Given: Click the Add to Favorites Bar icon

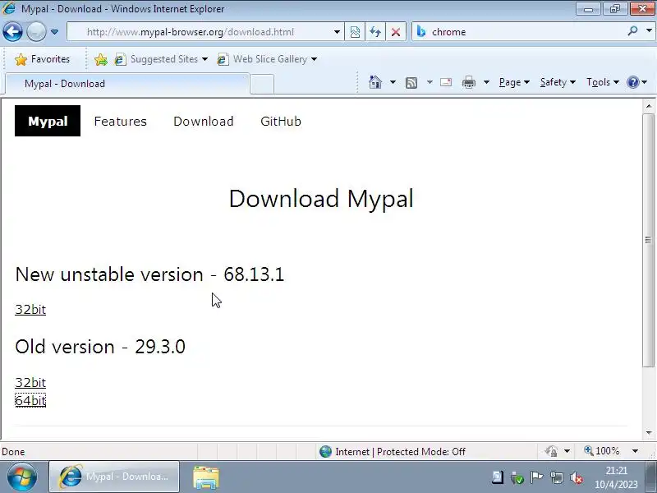Looking at the screenshot, I should tap(100, 59).
